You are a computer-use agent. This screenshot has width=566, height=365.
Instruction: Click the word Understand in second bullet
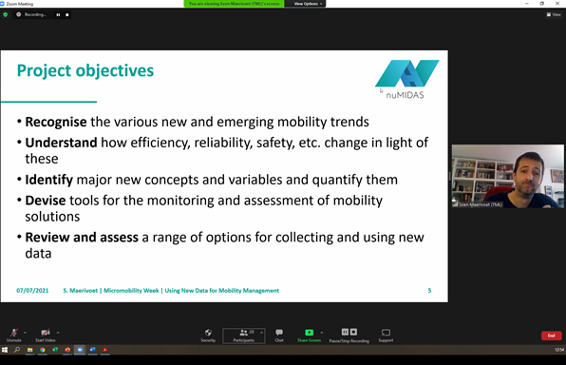pyautogui.click(x=61, y=143)
